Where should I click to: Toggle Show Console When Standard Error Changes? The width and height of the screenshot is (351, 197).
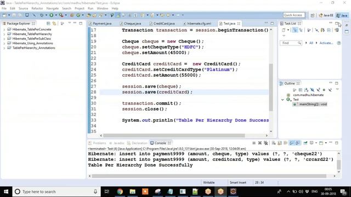click(297, 143)
